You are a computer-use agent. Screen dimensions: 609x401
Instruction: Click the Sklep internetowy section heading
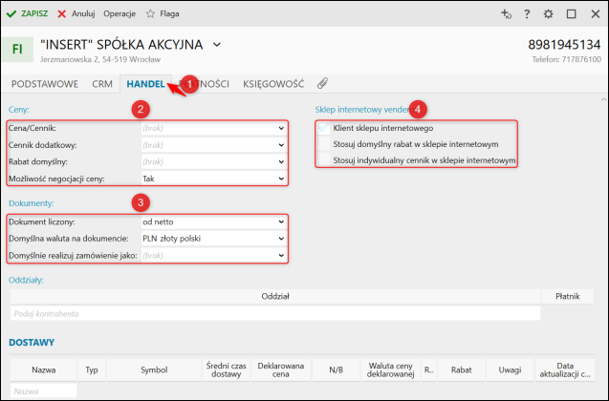(x=362, y=110)
